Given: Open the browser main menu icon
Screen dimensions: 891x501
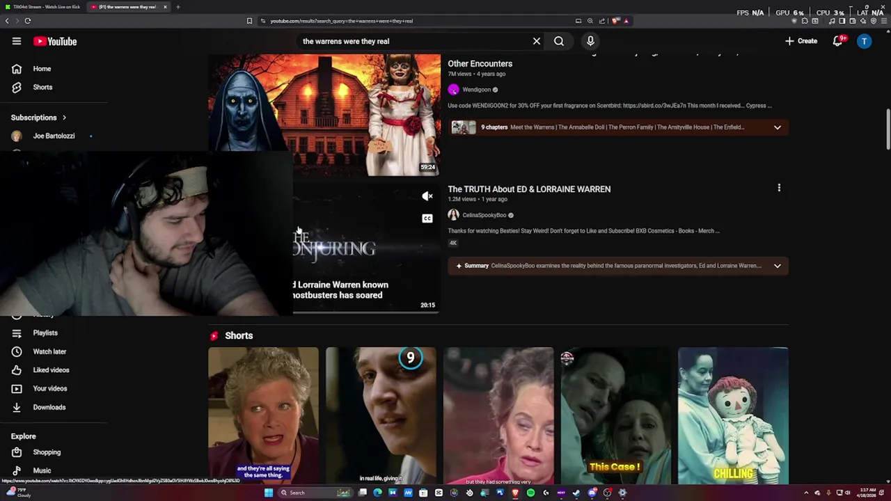Looking at the screenshot, I should point(884,21).
